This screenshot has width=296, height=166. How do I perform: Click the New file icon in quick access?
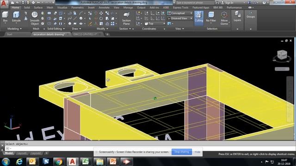click(x=12, y=3)
